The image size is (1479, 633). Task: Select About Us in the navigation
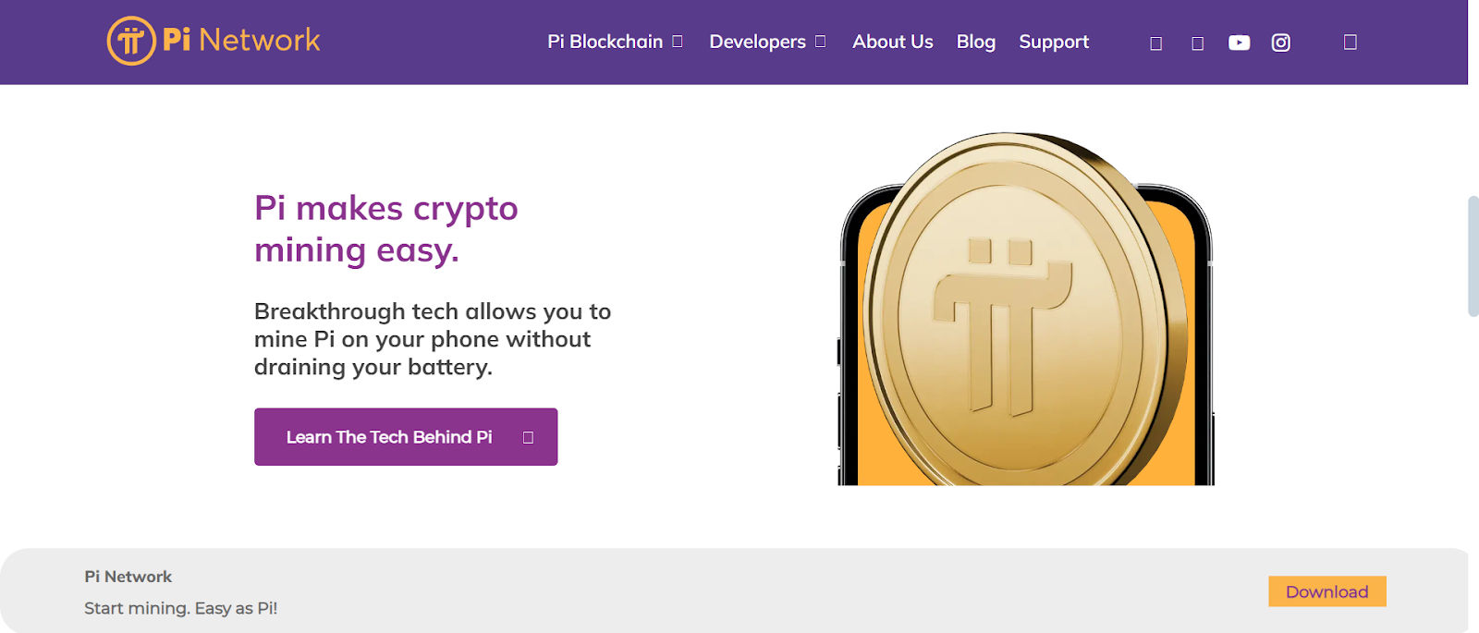point(893,42)
